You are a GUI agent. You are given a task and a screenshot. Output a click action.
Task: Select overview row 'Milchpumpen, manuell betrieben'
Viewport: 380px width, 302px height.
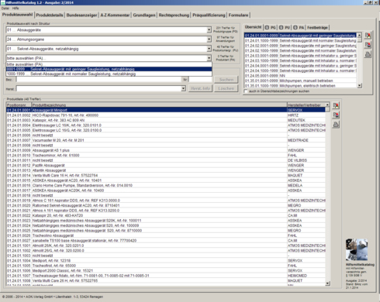[300, 81]
